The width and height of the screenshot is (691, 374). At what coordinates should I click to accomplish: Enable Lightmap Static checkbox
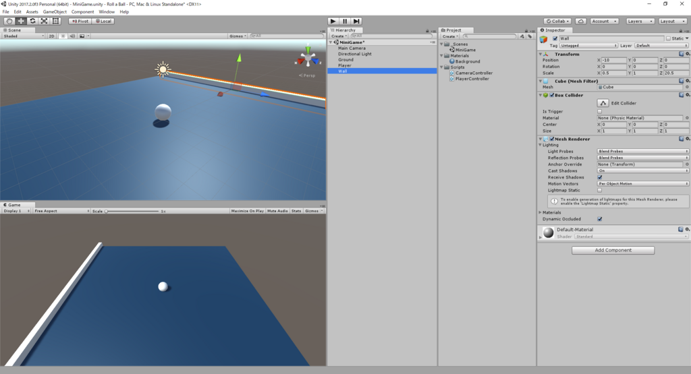click(599, 190)
